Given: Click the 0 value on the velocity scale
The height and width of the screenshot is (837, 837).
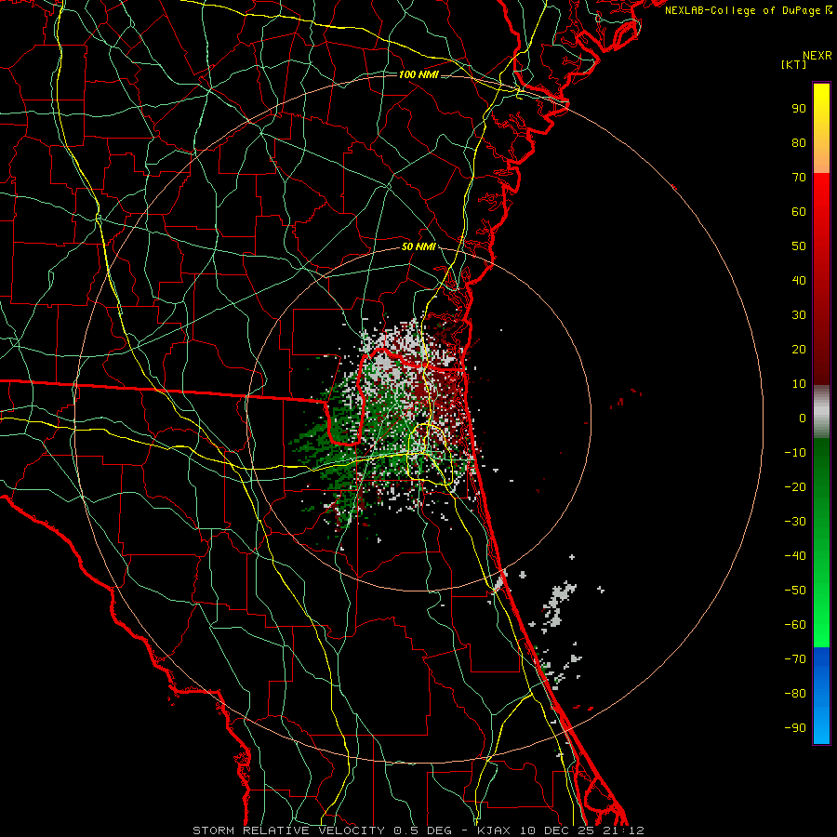Looking at the screenshot, I should click(803, 418).
